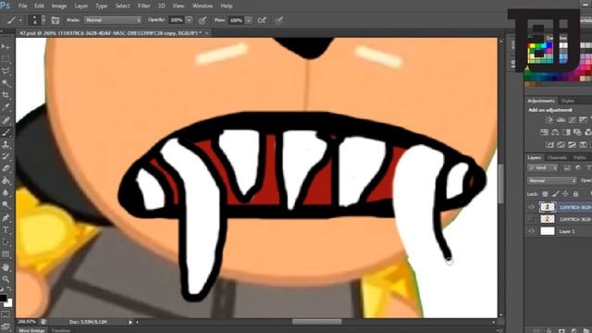
Task: Open the Mini Bridge tab
Action: click(x=31, y=330)
